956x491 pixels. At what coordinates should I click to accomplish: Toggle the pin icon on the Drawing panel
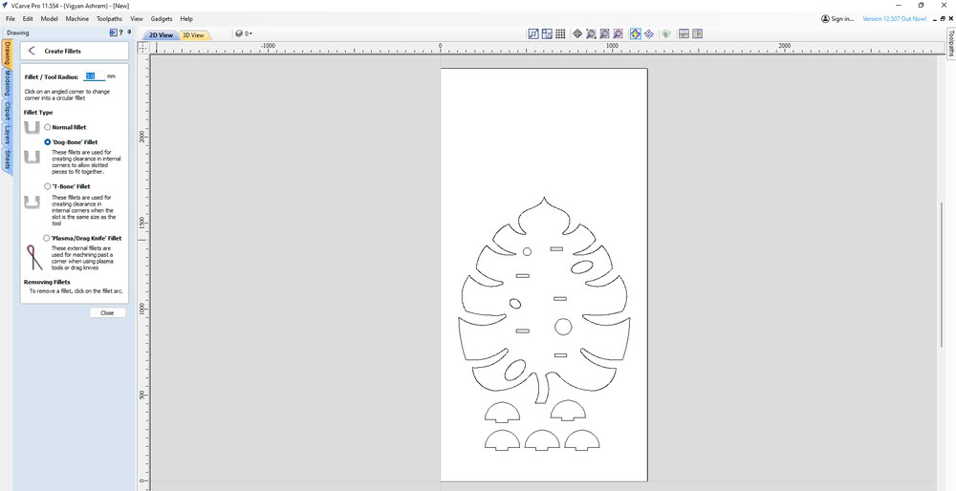point(129,32)
